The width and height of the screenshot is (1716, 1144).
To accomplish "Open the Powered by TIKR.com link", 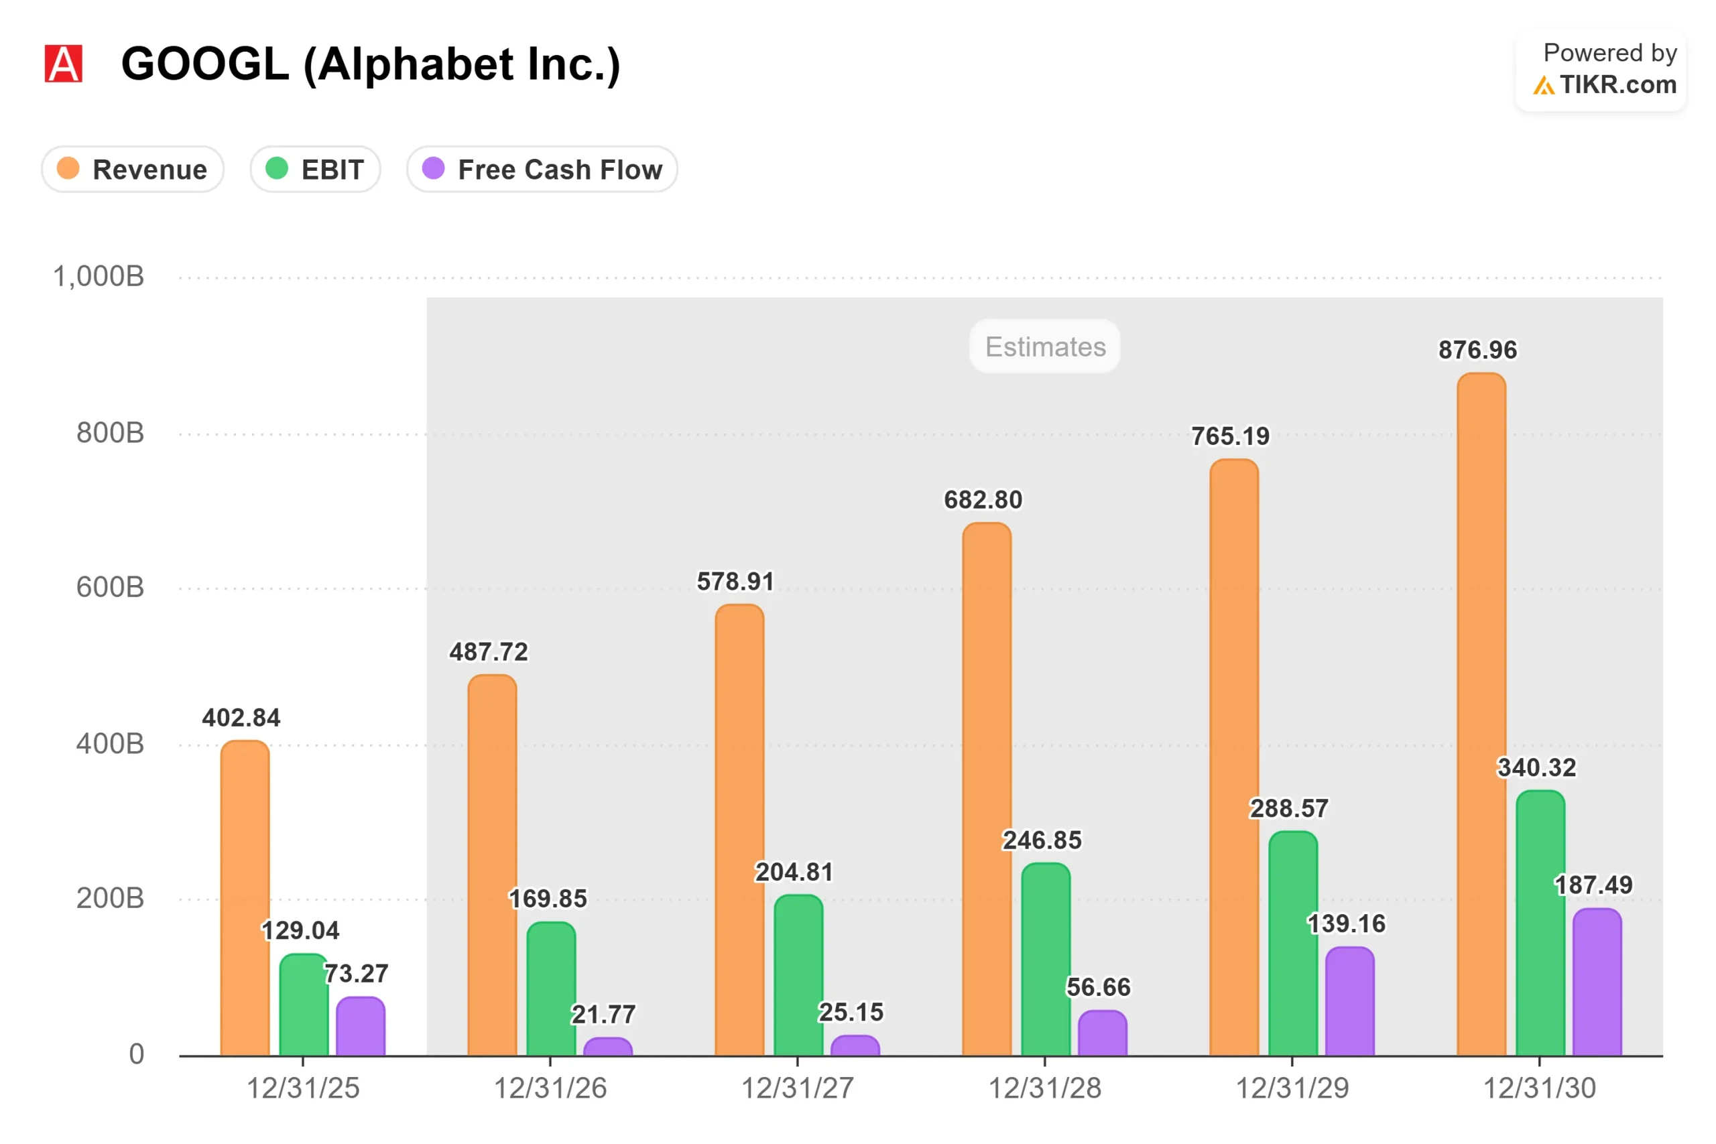I will 1601,70.
